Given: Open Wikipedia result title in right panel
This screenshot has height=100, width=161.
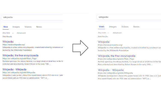Looking at the screenshot, I should [104, 42].
